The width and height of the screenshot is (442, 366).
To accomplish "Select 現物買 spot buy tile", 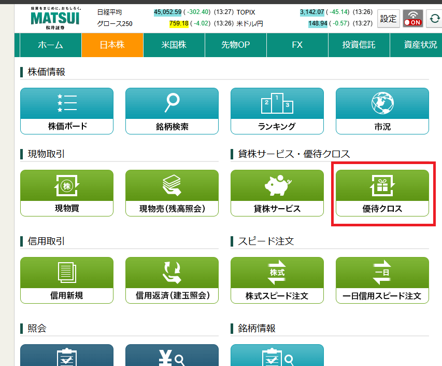I will point(66,193).
